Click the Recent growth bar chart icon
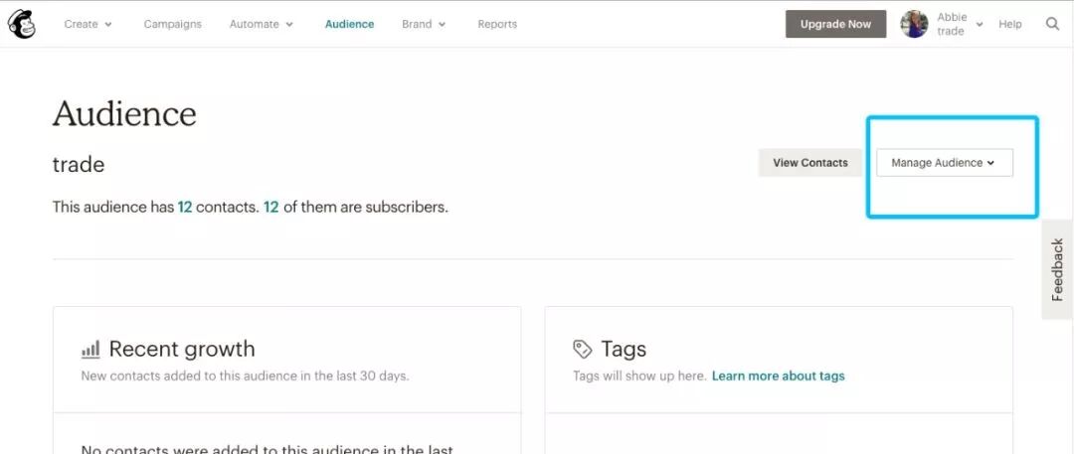 (x=90, y=350)
